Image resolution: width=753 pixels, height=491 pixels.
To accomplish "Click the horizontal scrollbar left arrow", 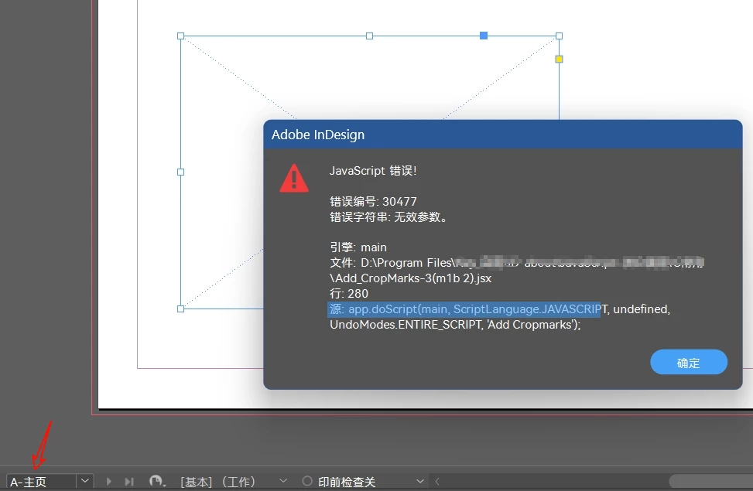I will coord(437,481).
